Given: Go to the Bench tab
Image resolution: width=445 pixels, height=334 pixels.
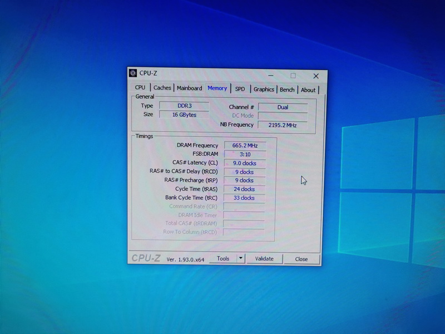Looking at the screenshot, I should (x=287, y=90).
